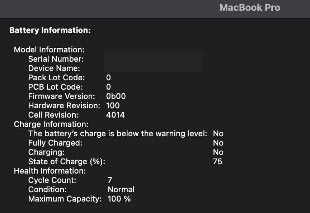Select the Battery Information heading
Screen dimensions: 310x213
coord(50,30)
